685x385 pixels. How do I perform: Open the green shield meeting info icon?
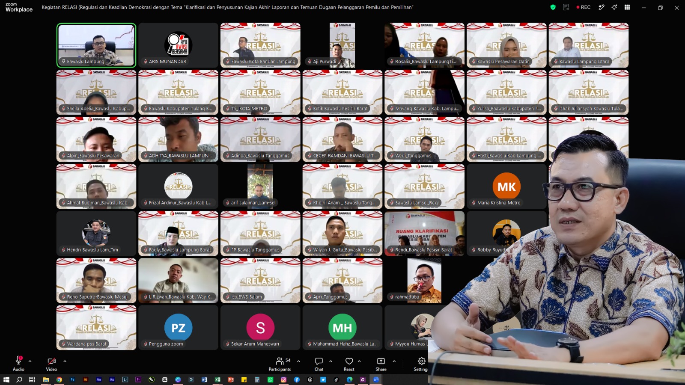pos(553,7)
